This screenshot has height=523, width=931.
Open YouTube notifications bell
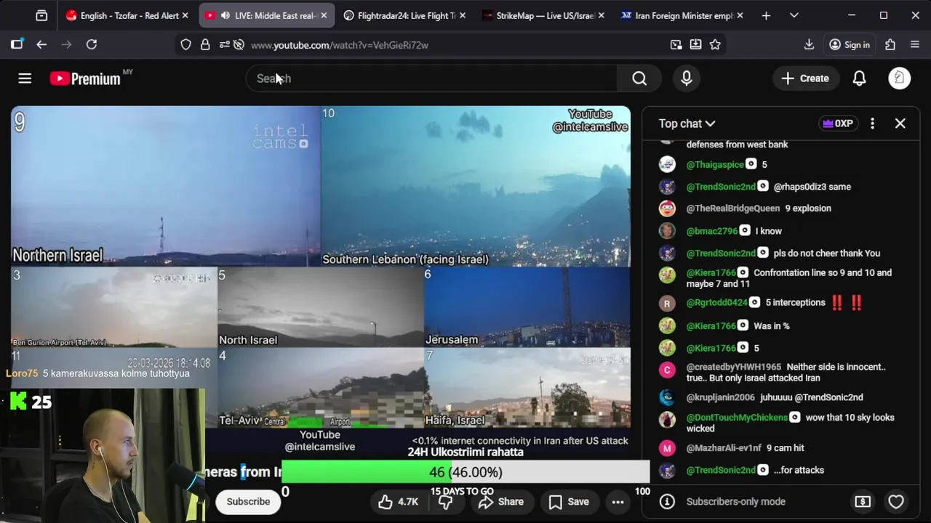pyautogui.click(x=859, y=78)
